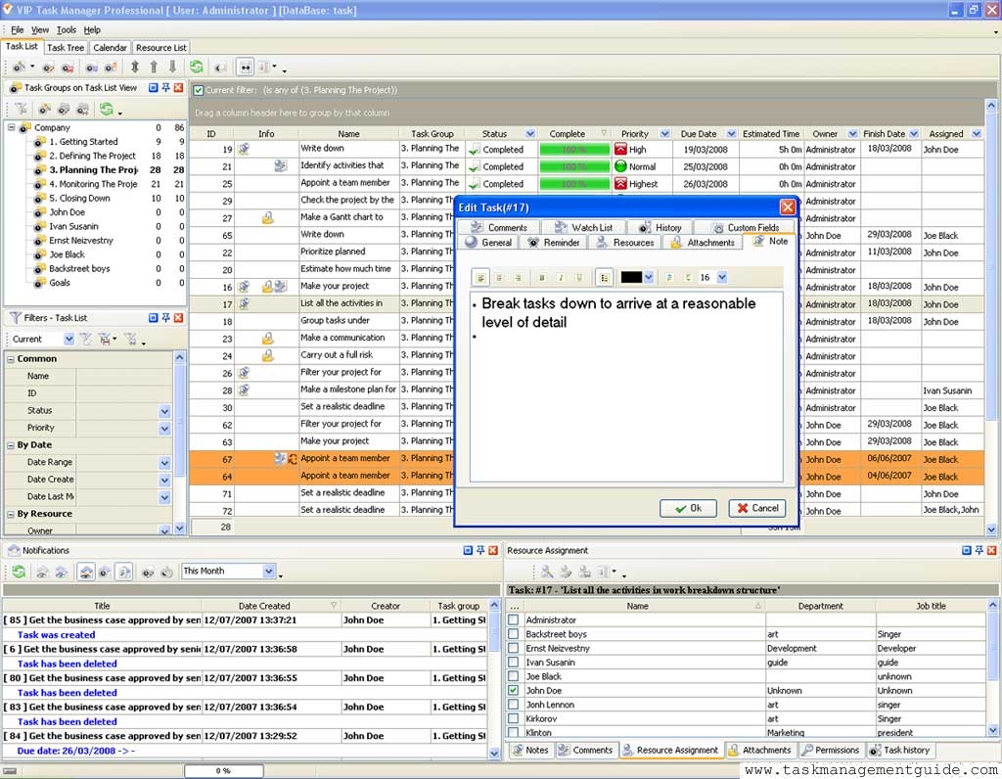Open the Tools menu
Viewport: 1002px width, 779px height.
click(66, 30)
